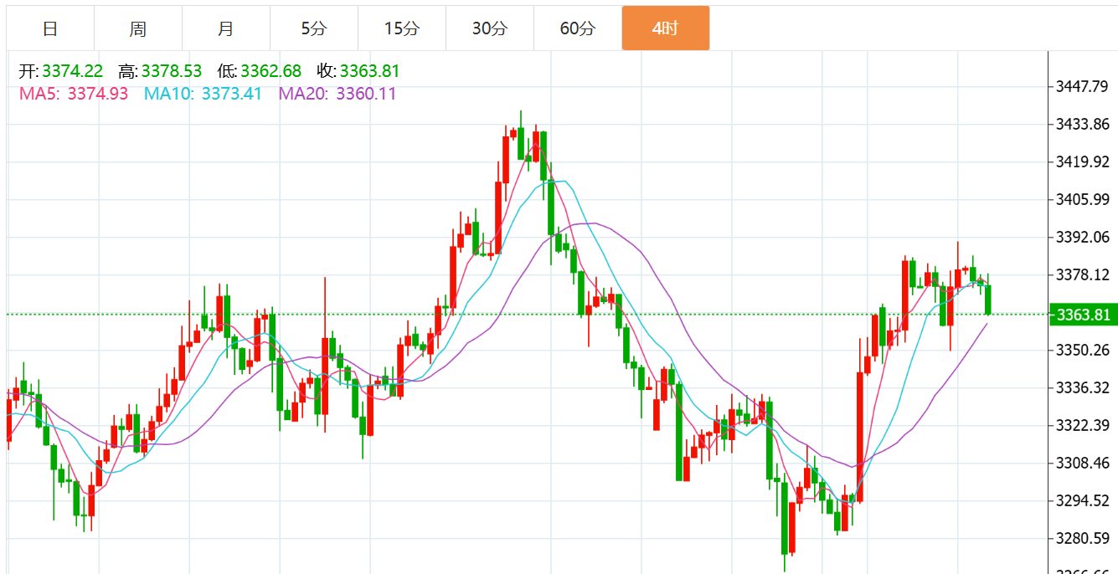
Task: Click the tallest green candle near chart peak
Action: [x=551, y=208]
